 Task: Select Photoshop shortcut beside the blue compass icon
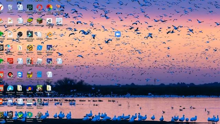tap(49, 48)
